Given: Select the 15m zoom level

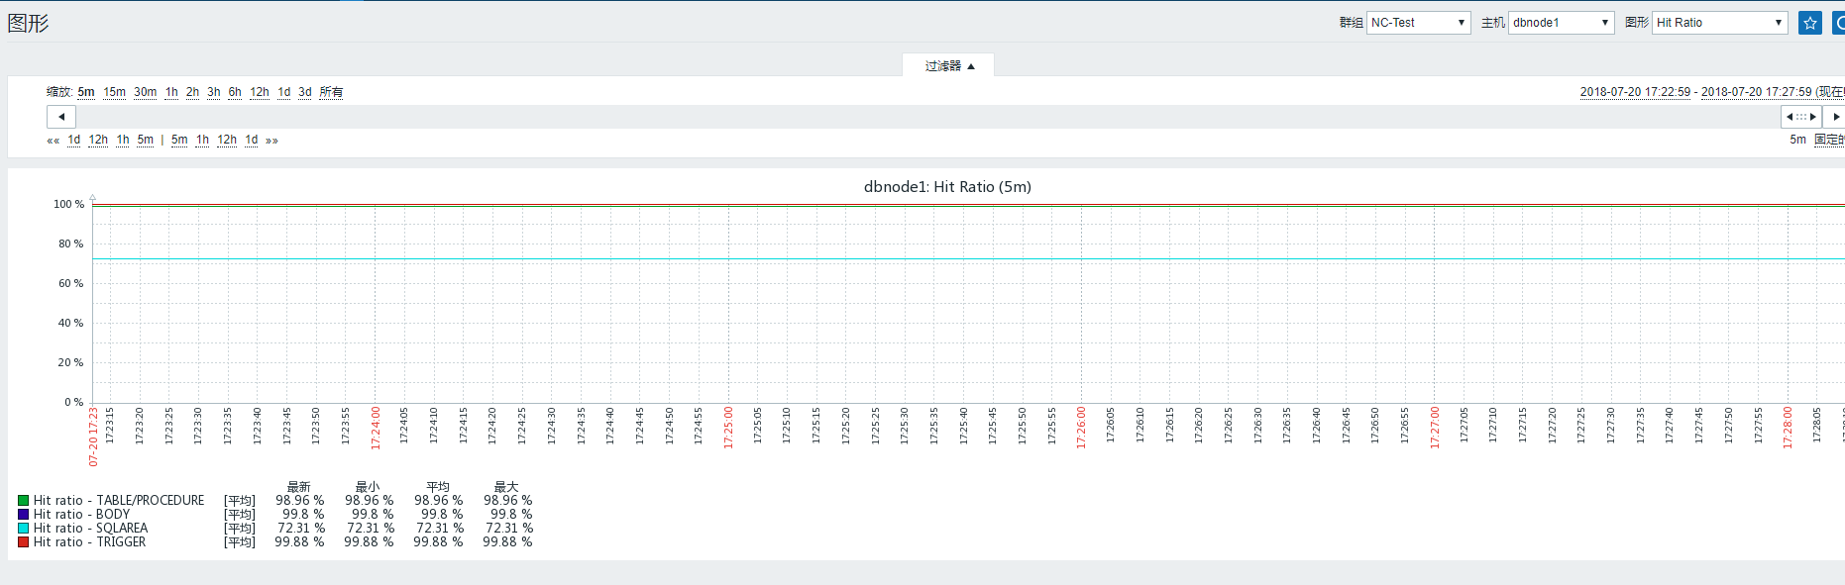Looking at the screenshot, I should 115,92.
